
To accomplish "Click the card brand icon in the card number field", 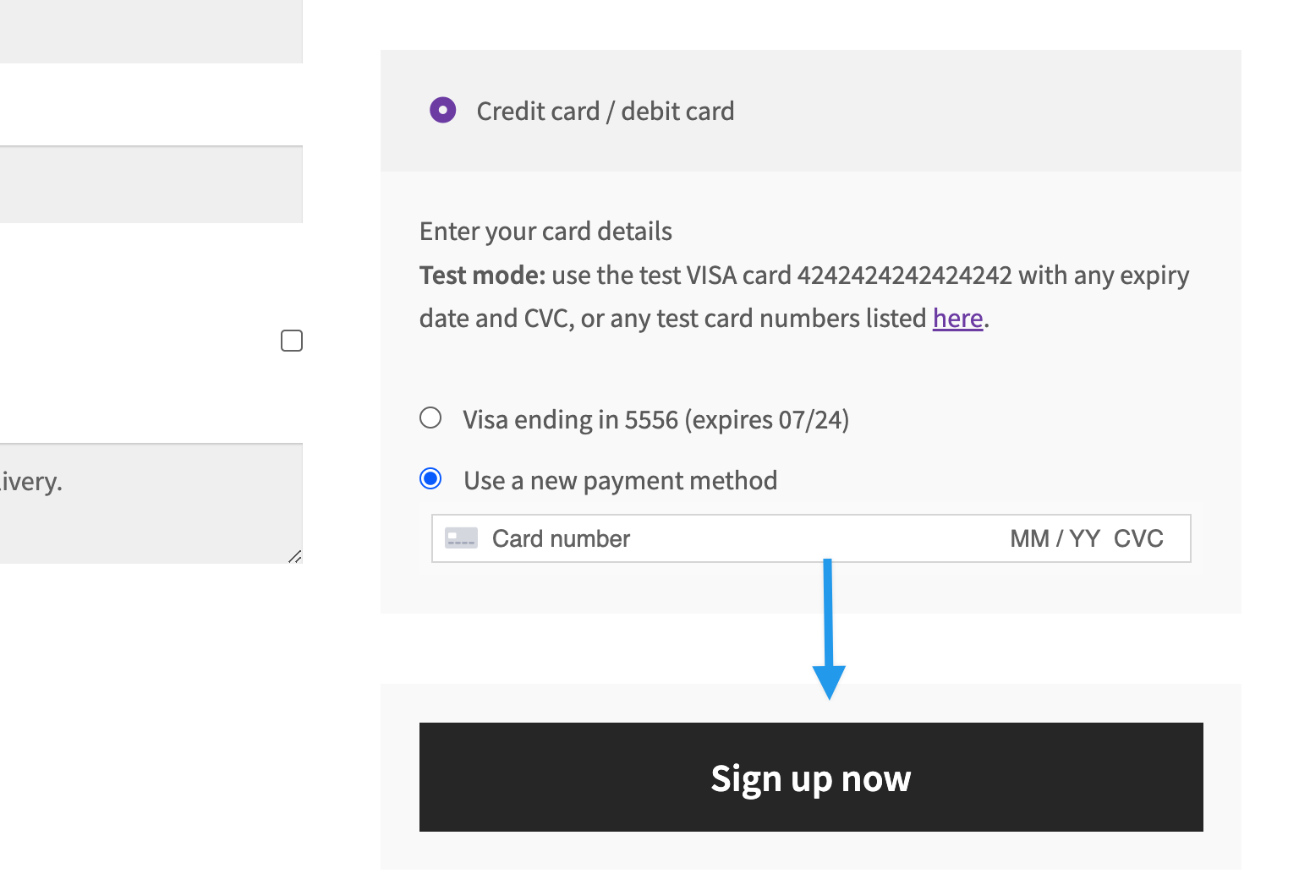I will click(461, 538).
